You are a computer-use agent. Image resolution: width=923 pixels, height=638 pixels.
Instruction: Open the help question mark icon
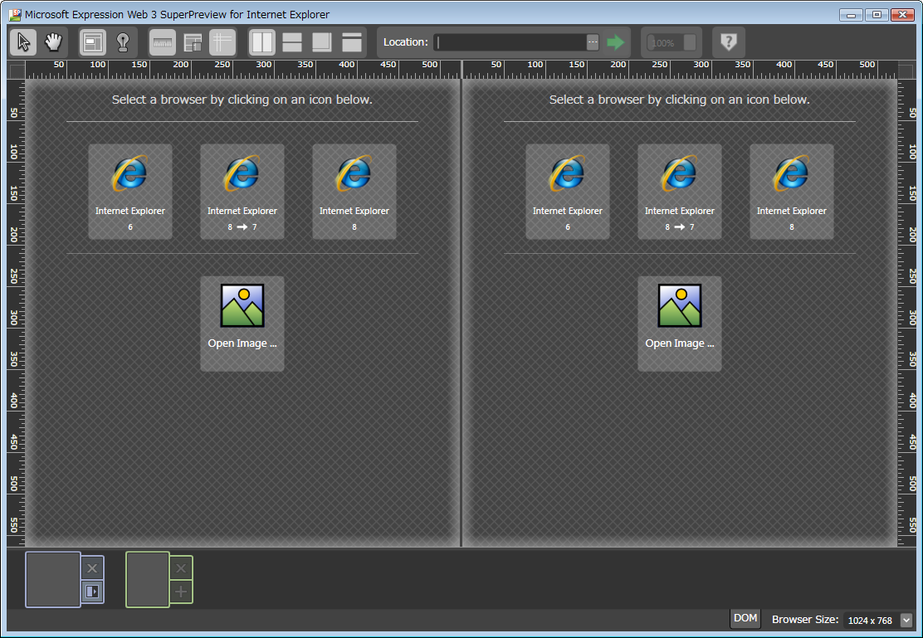tap(728, 42)
